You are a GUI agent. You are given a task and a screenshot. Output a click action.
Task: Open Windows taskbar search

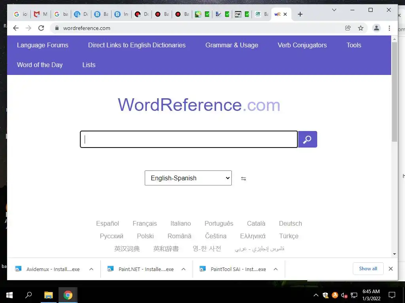point(28,295)
